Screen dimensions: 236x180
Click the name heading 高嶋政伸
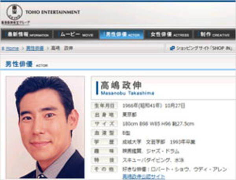coord(121,85)
